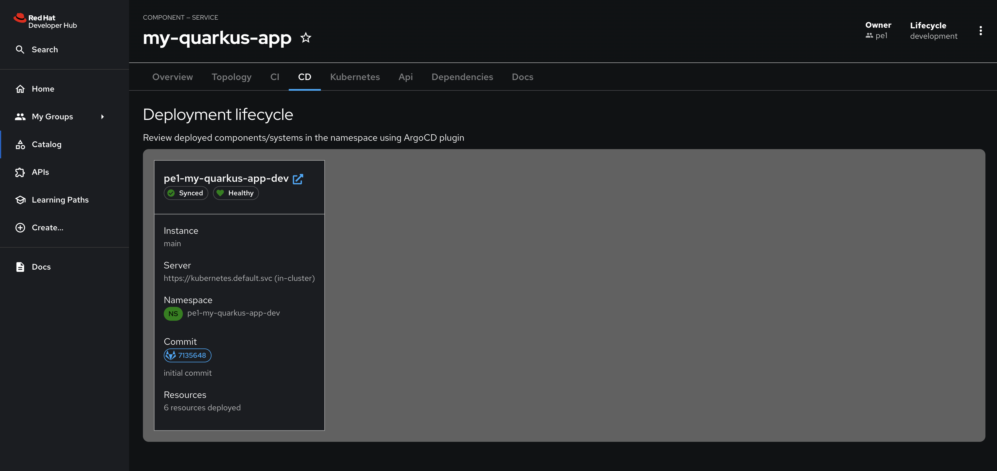Open the Search sidebar item
Viewport: 997px width, 471px height.
tap(64, 49)
